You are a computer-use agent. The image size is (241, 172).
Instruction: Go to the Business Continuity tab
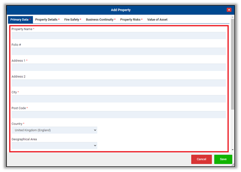pyautogui.click(x=101, y=20)
